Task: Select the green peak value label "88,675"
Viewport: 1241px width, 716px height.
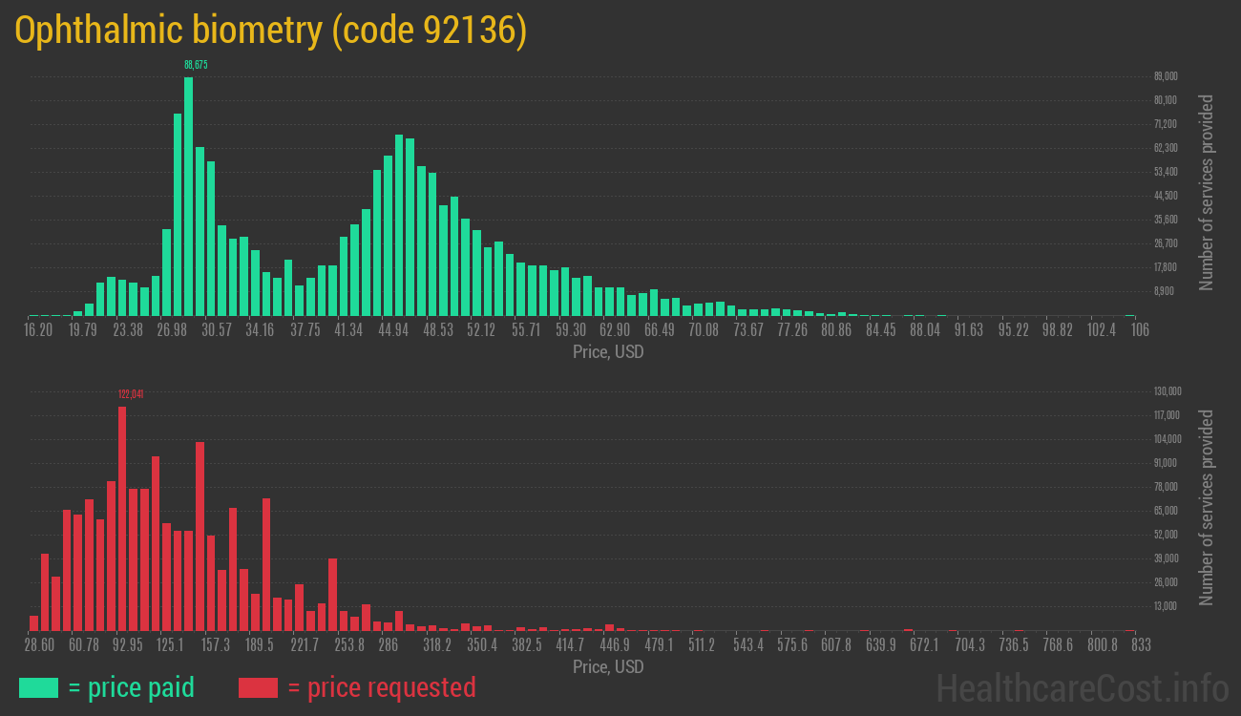Action: click(196, 65)
